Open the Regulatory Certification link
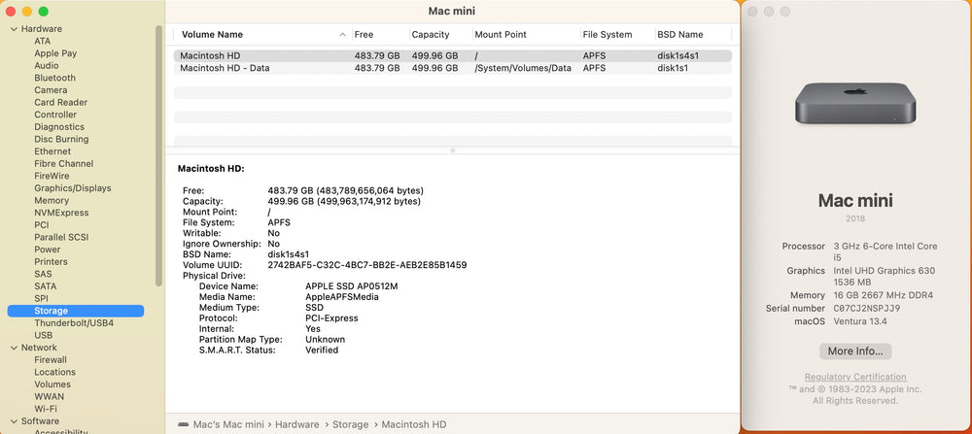The height and width of the screenshot is (434, 972). (x=855, y=377)
